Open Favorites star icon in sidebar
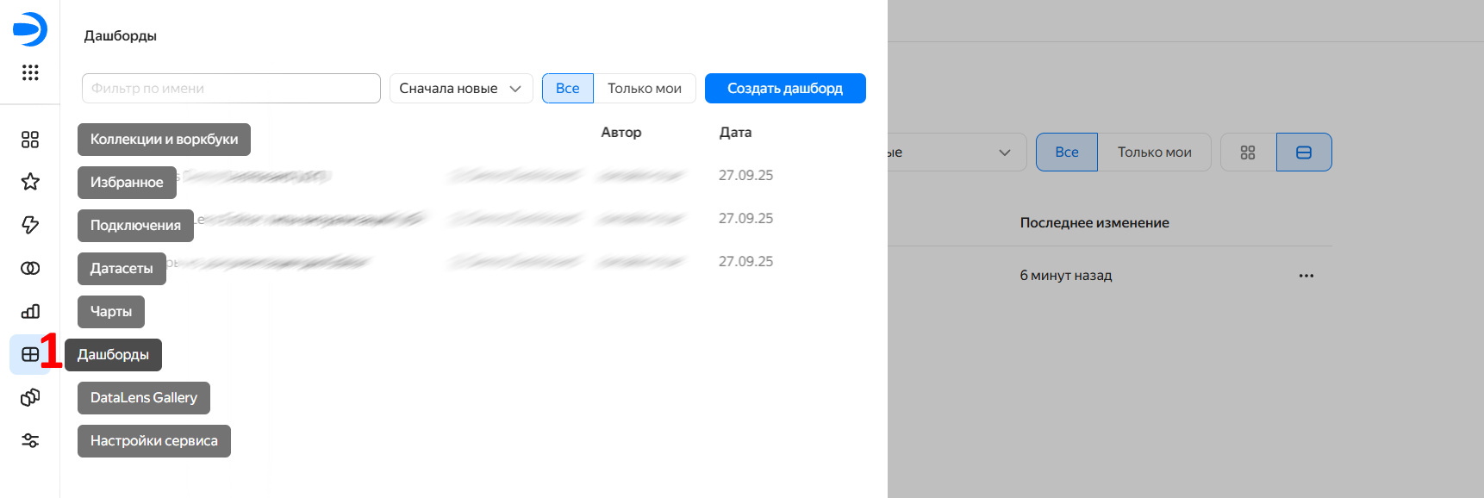Image resolution: width=1484 pixels, height=498 pixels. coord(30,182)
